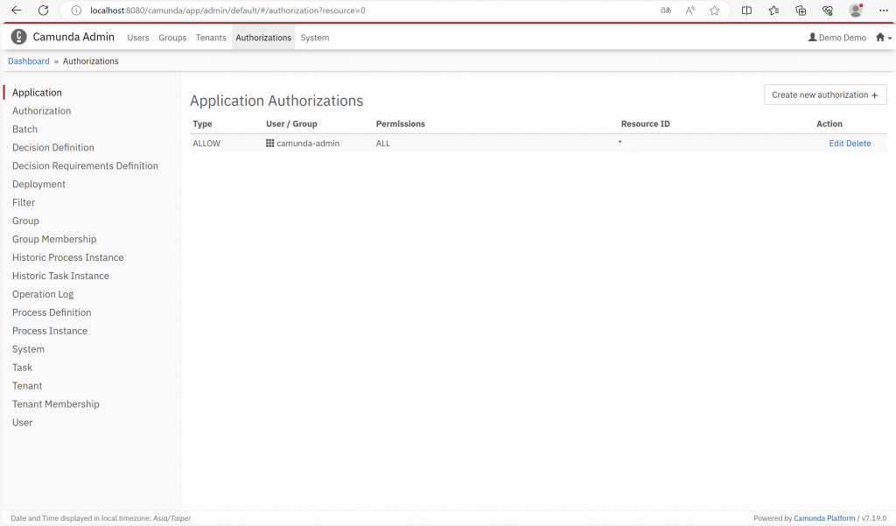Click the group icon beside camunda-admin
The width and height of the screenshot is (896, 526).
[x=269, y=143]
